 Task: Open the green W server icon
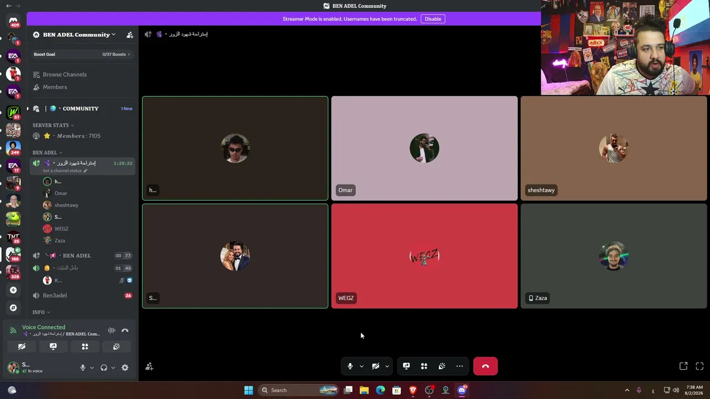coord(13,112)
